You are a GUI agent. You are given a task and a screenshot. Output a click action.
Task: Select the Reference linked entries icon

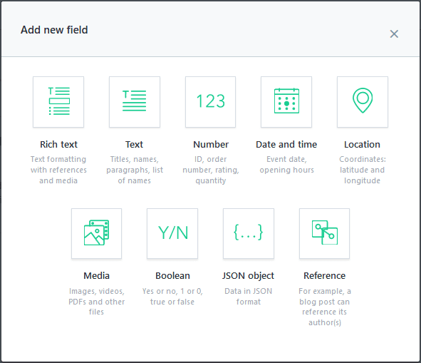[325, 233]
